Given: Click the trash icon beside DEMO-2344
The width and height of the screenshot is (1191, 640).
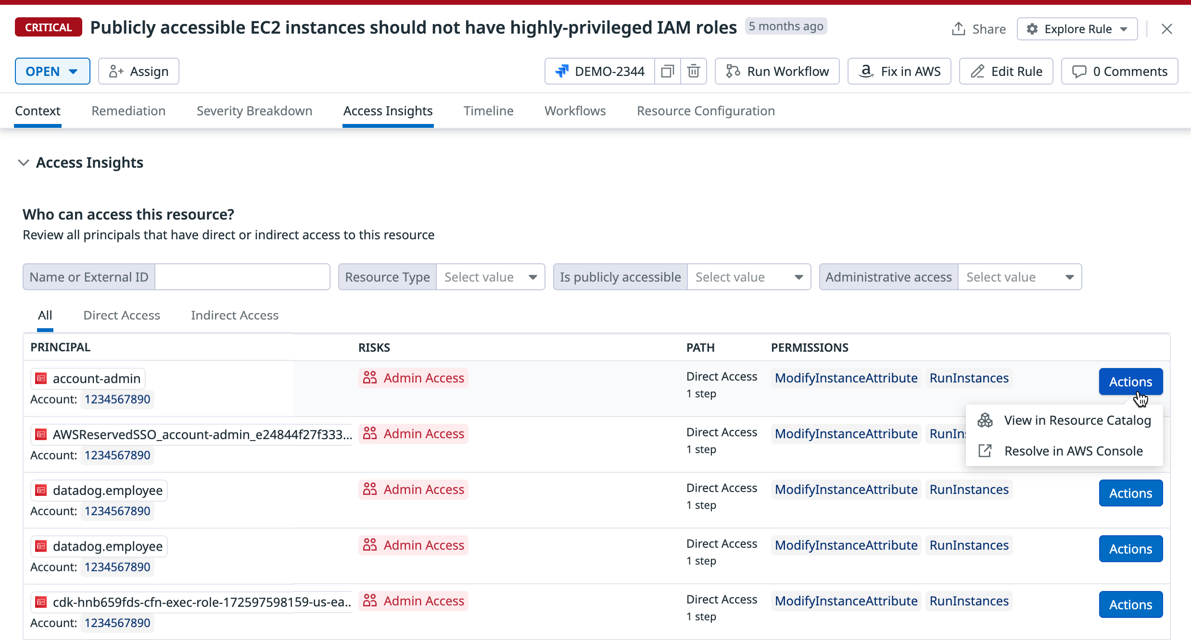Looking at the screenshot, I should (x=693, y=72).
